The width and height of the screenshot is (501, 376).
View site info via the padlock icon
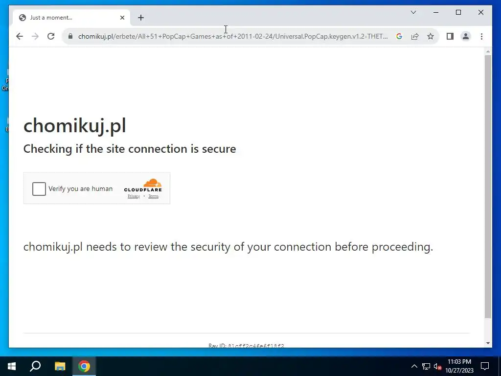(x=70, y=36)
